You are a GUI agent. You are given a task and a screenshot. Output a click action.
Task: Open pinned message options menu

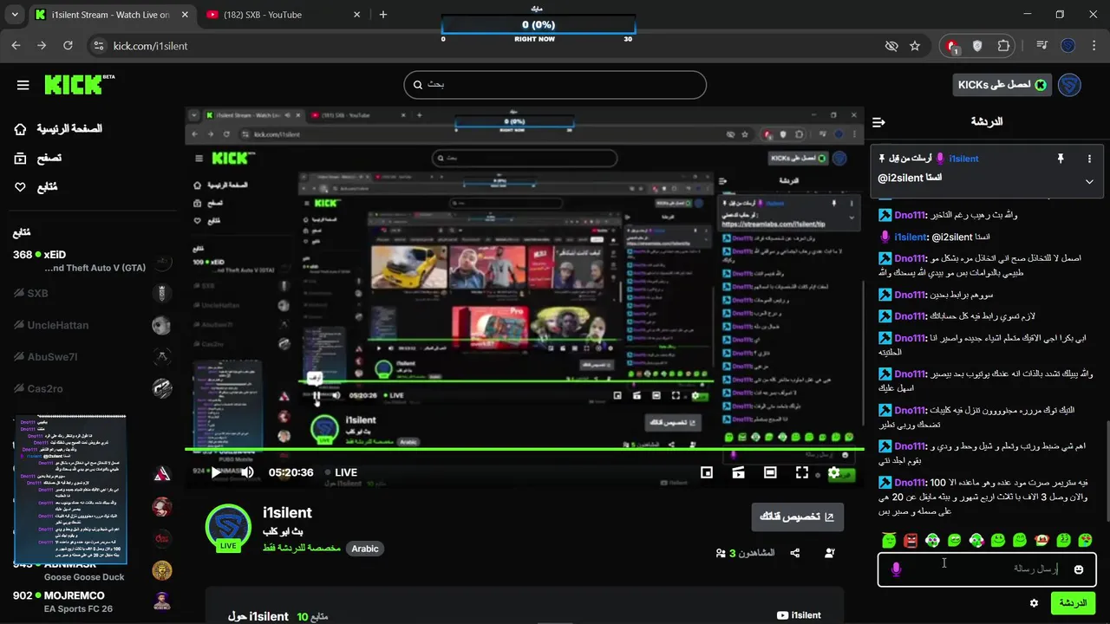(x=1089, y=159)
